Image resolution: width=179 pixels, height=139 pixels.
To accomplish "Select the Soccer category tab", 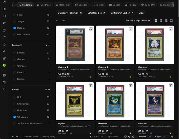I will point(114,5).
